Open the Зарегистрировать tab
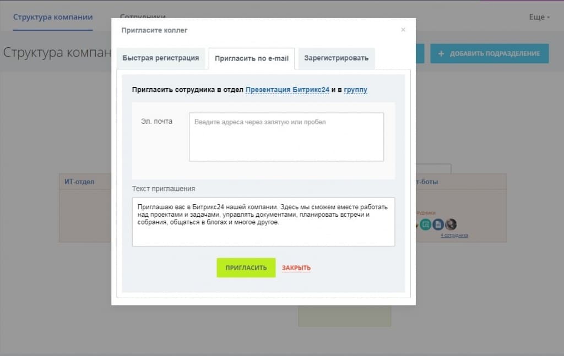The width and height of the screenshot is (564, 356). tap(337, 58)
